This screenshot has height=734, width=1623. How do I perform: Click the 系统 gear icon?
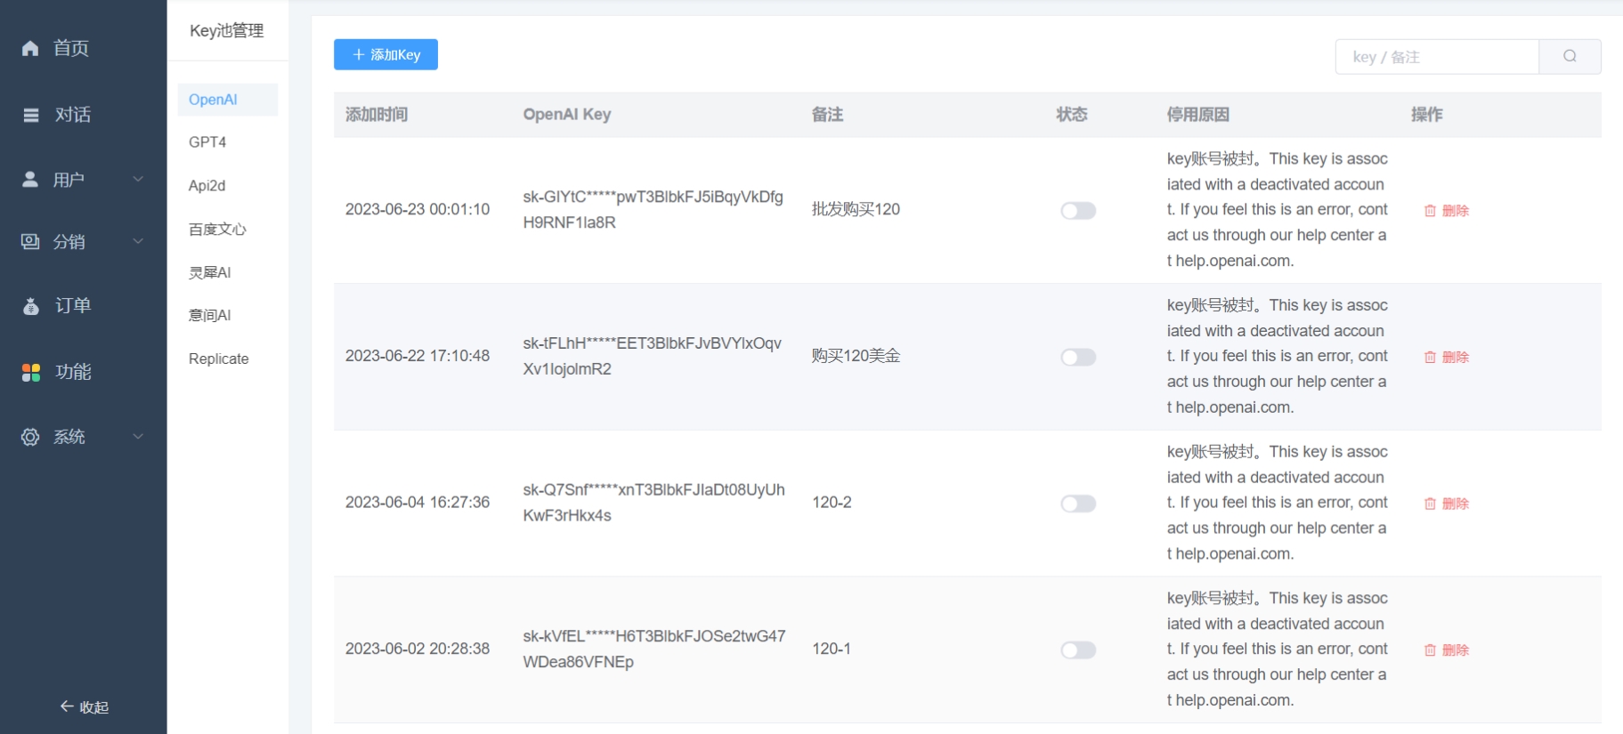[30, 437]
